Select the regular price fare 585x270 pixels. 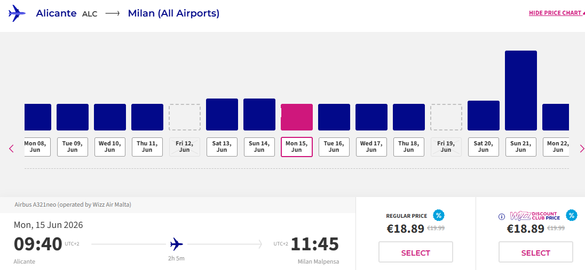coord(415,252)
